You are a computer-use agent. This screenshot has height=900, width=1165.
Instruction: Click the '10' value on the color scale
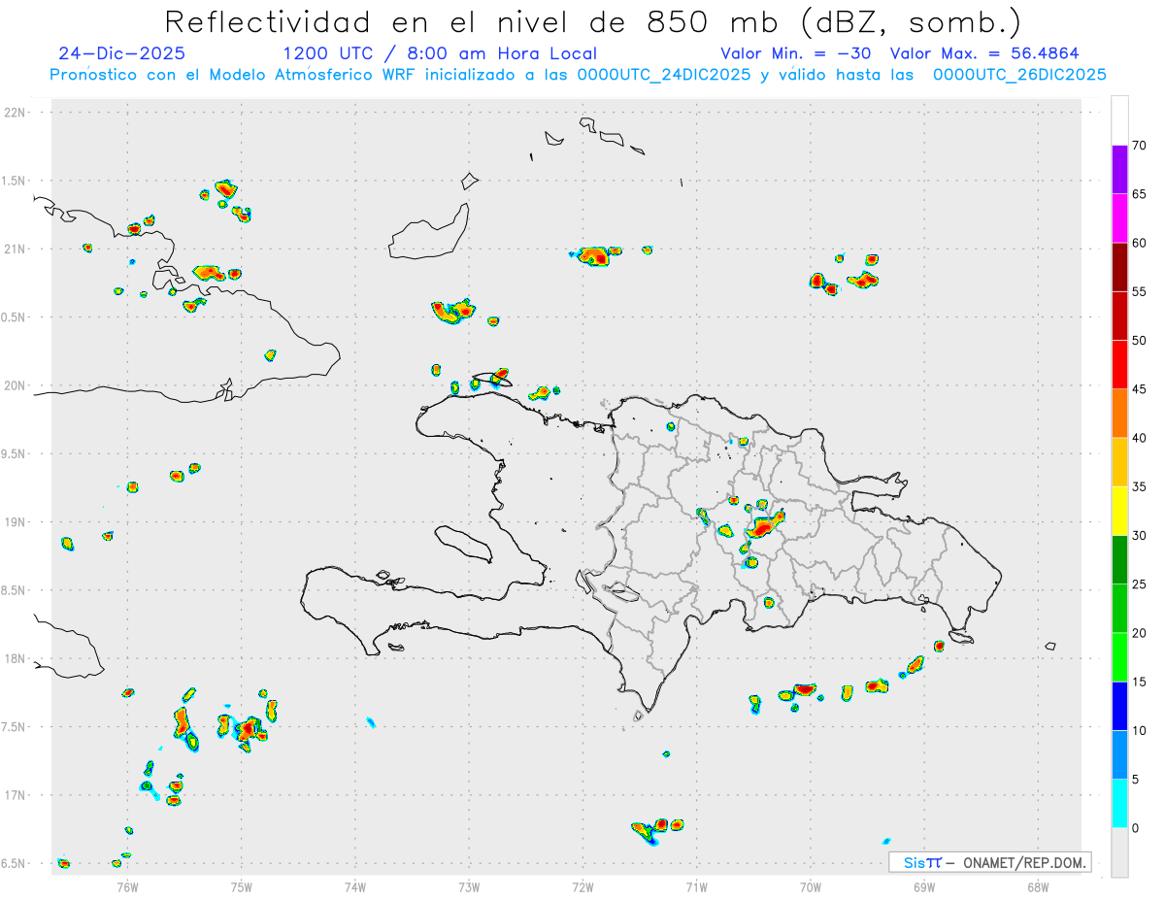1140,731
